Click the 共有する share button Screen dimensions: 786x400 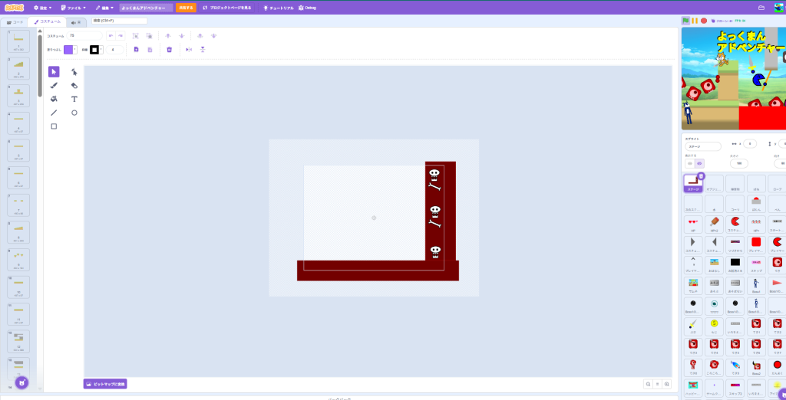click(186, 8)
